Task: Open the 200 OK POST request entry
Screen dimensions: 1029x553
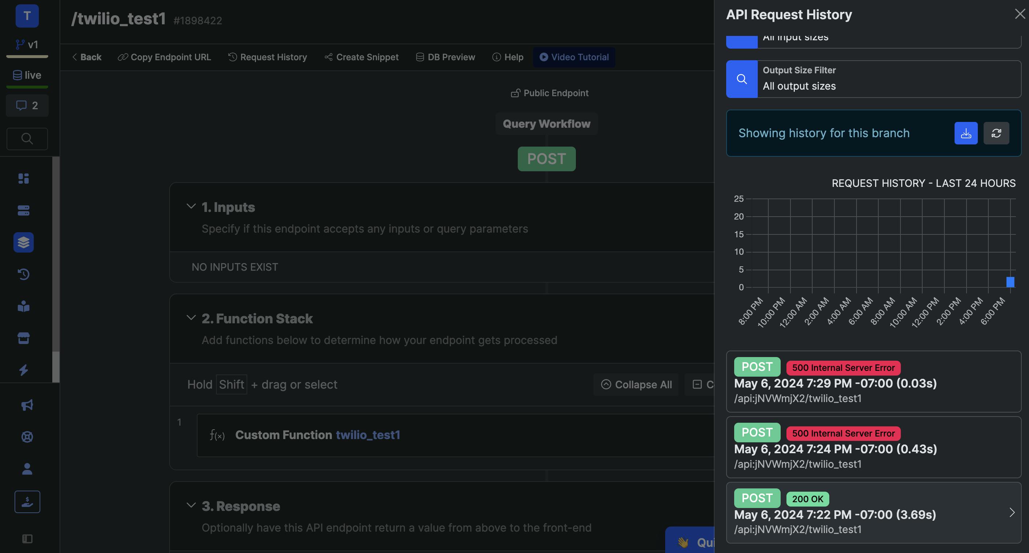Action: (873, 513)
